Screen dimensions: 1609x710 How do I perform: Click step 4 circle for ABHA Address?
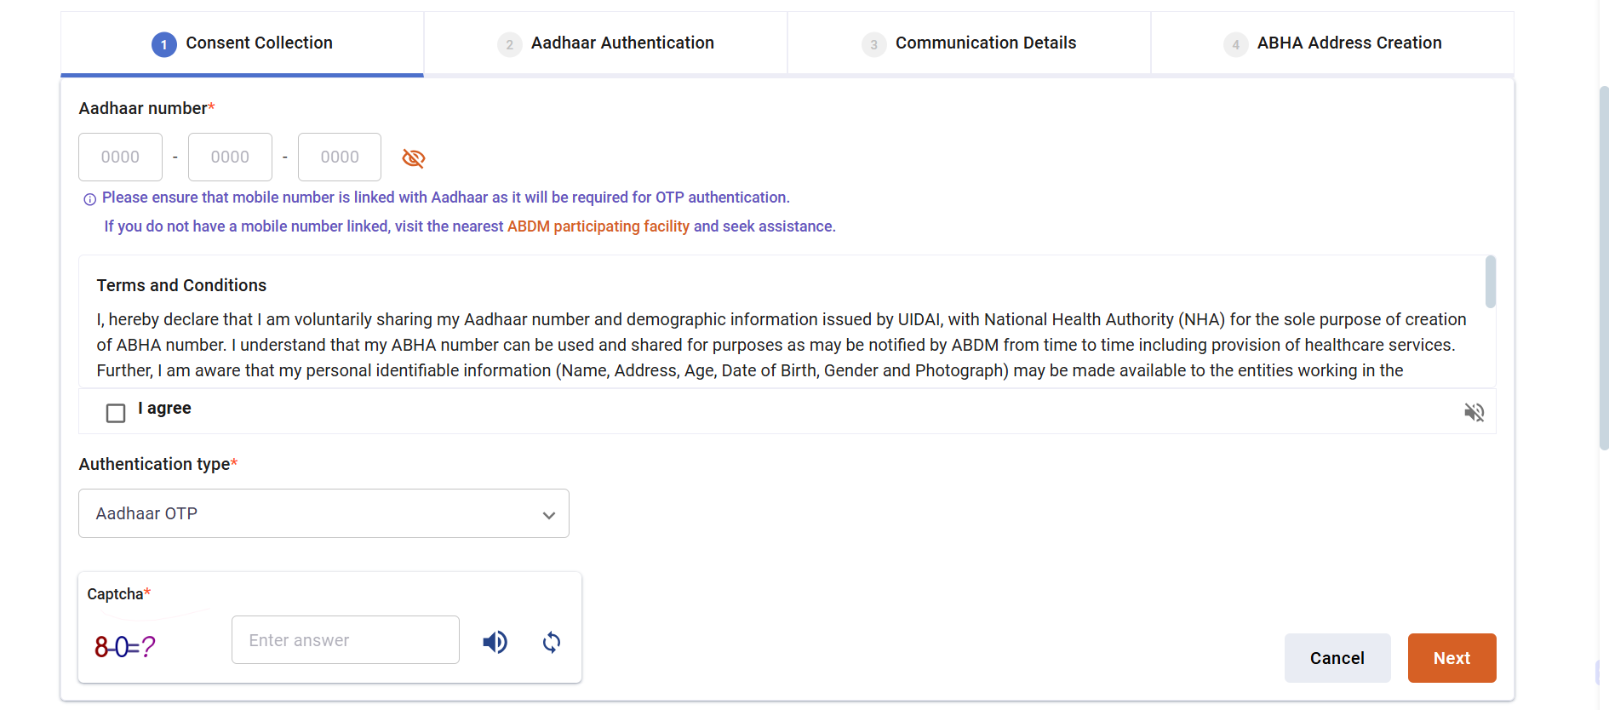pyautogui.click(x=1235, y=44)
